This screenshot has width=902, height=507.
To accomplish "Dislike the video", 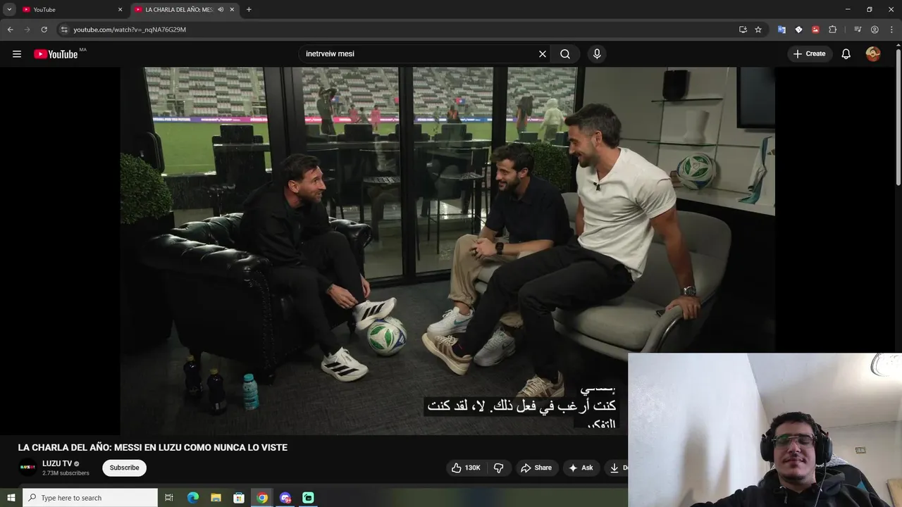I will tap(499, 468).
